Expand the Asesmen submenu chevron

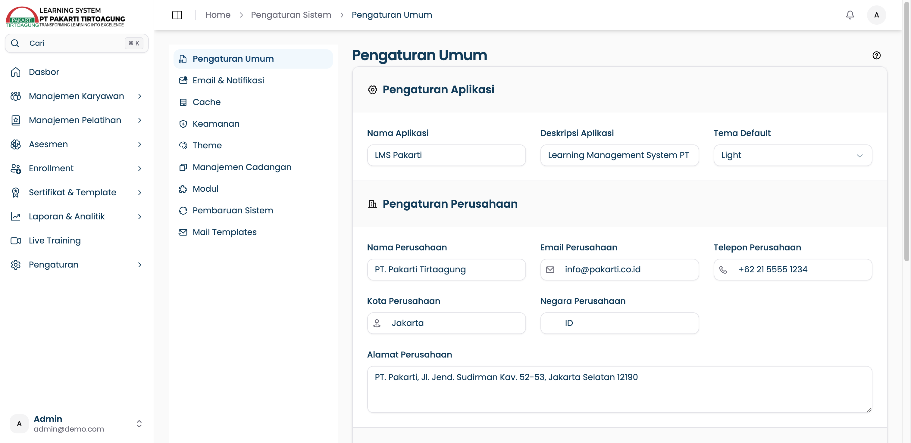coord(140,144)
